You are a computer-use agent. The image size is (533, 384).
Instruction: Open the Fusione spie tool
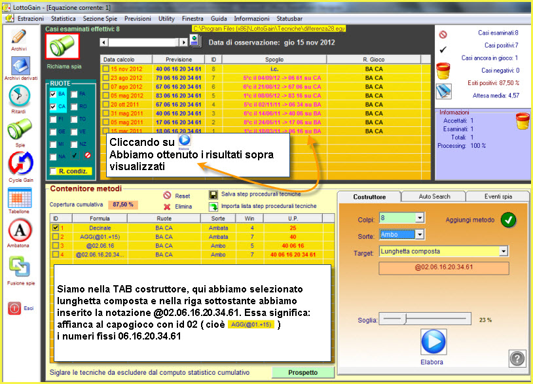(19, 267)
